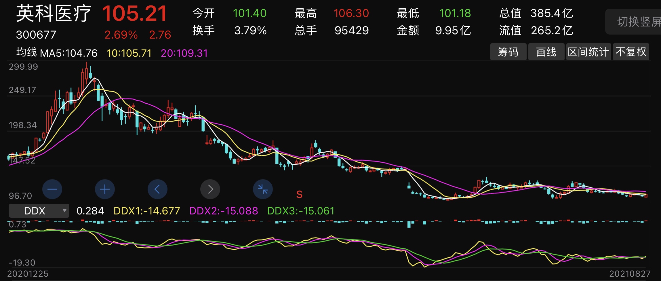Click the DDX2:-15.088 indicator label
Viewport: 661px width, 281px height.
[224, 211]
